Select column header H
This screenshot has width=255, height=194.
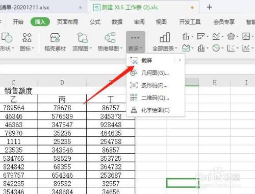pos(215,83)
